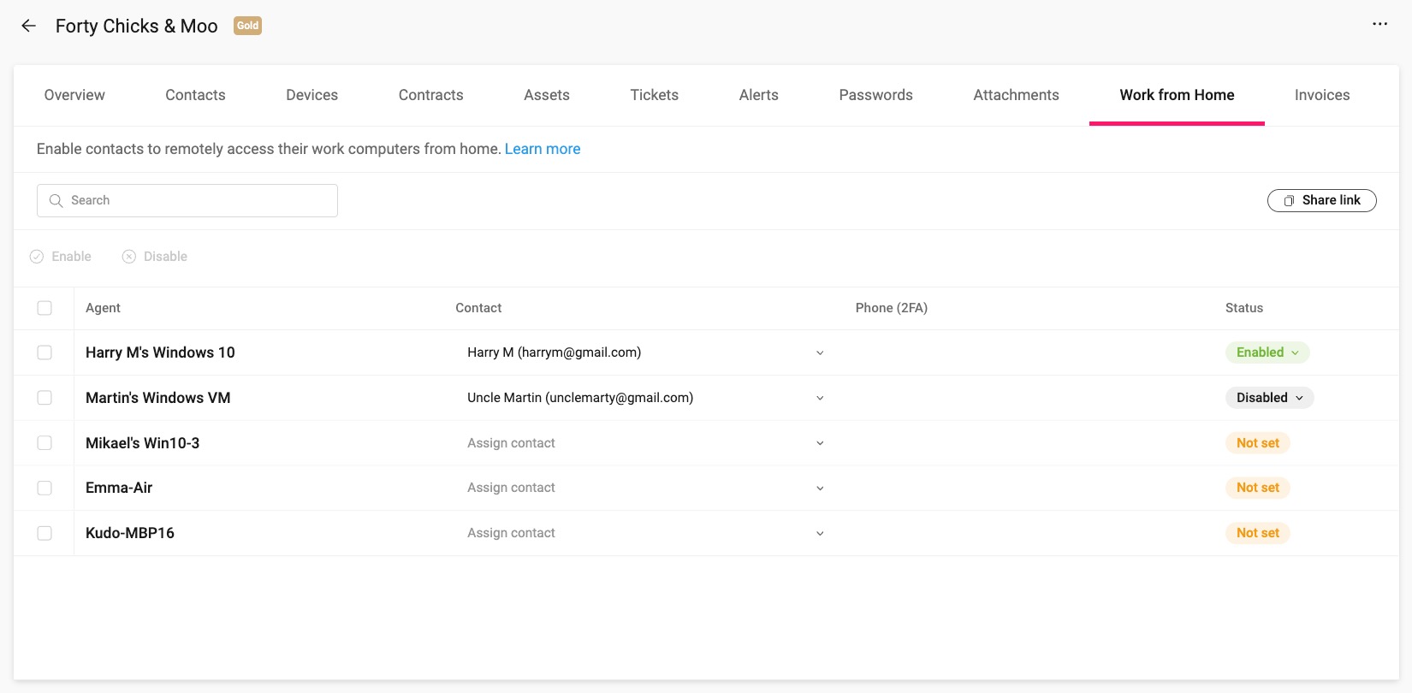Switch to the Devices tab

point(311,95)
